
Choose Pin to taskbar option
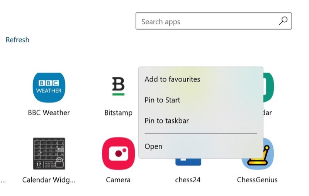[x=167, y=121]
